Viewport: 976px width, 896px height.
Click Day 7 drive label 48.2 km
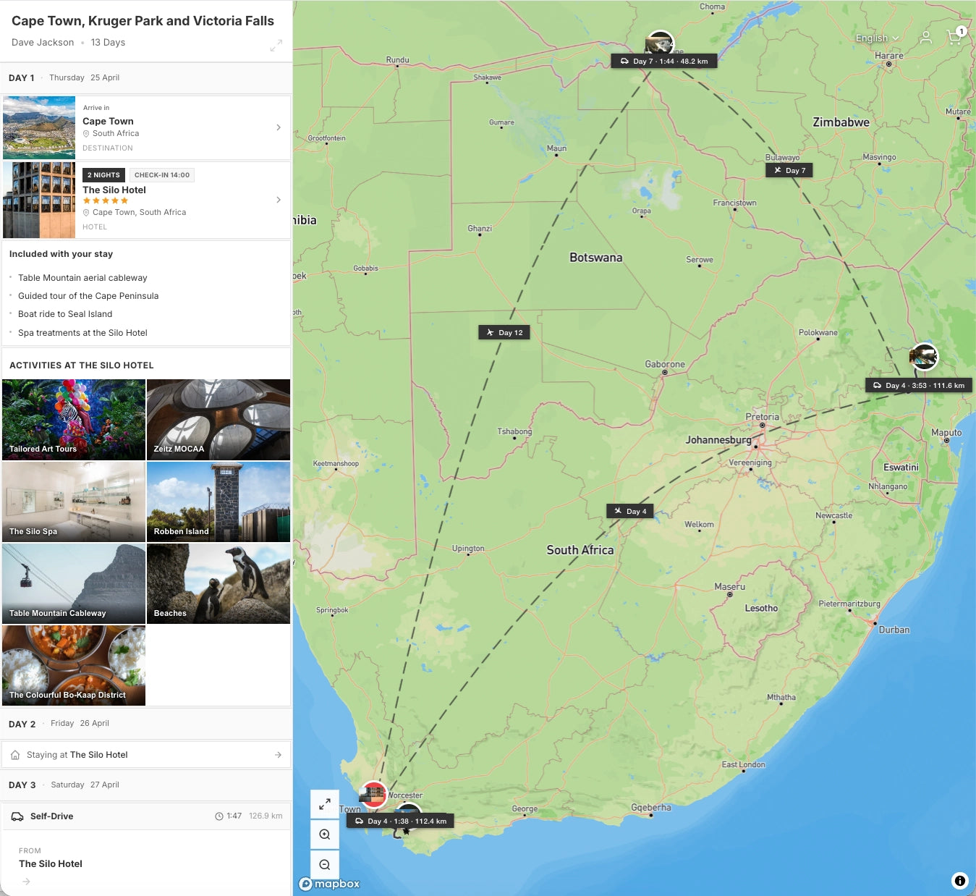click(x=664, y=62)
